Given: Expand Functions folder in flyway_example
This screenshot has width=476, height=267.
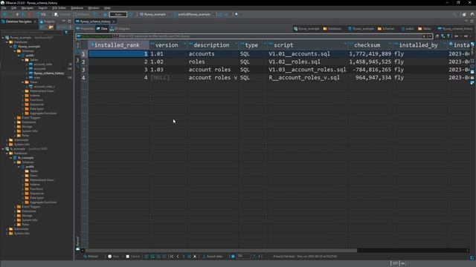Looking at the screenshot, I should [23, 100].
